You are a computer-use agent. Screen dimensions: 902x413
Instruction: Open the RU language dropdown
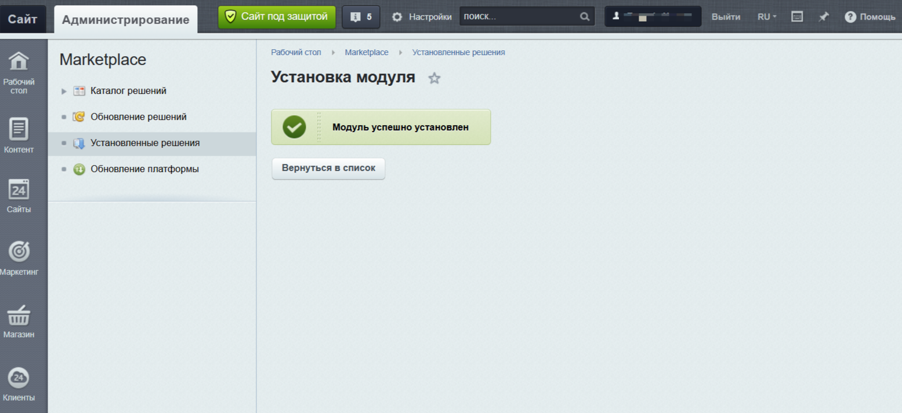click(x=767, y=17)
